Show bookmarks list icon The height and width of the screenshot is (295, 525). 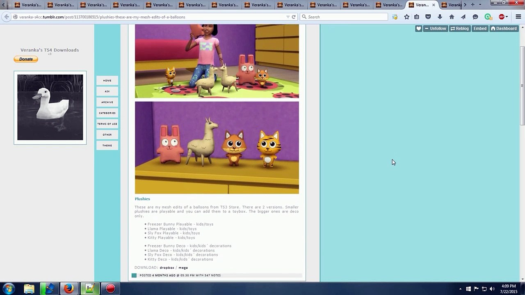pyautogui.click(x=417, y=17)
